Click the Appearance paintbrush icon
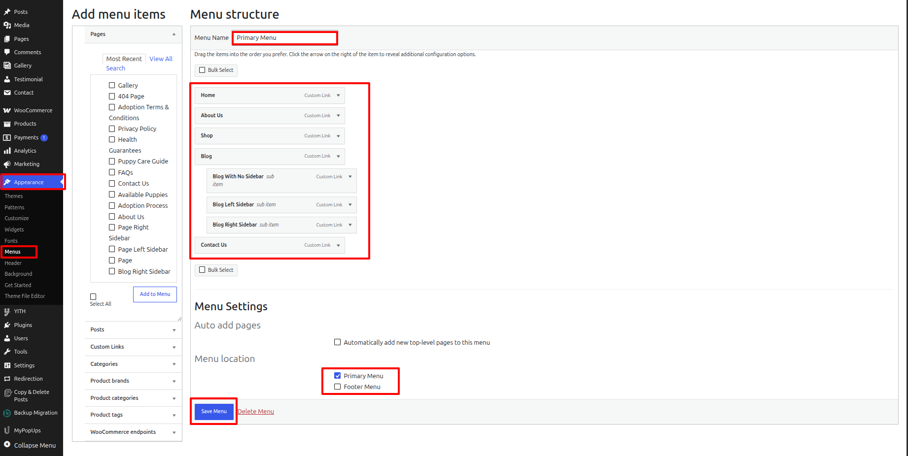Viewport: 908px width, 456px height. [x=7, y=182]
